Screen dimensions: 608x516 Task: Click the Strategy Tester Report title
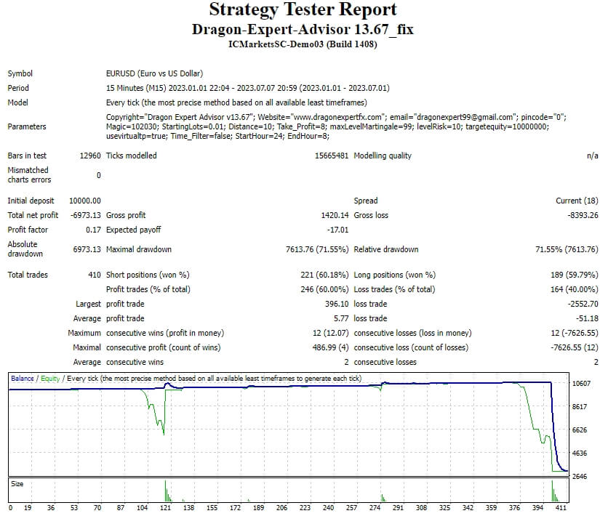point(303,9)
